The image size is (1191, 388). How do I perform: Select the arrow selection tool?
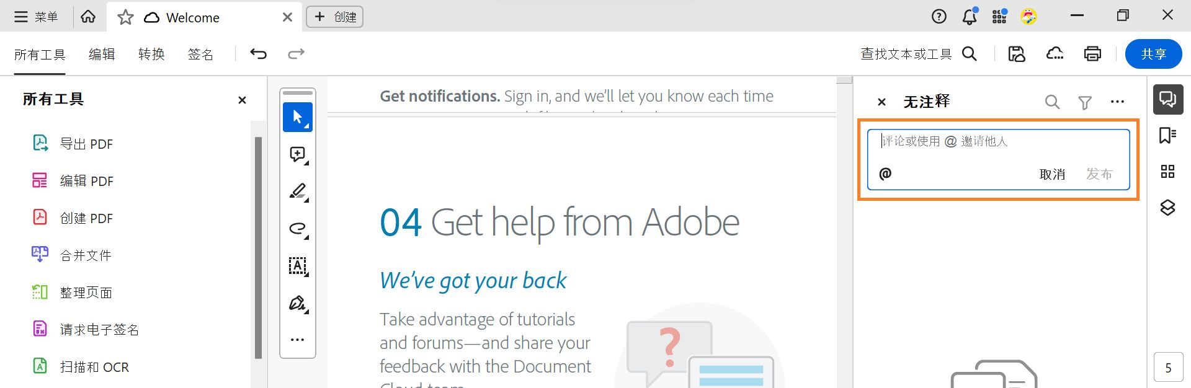point(297,117)
